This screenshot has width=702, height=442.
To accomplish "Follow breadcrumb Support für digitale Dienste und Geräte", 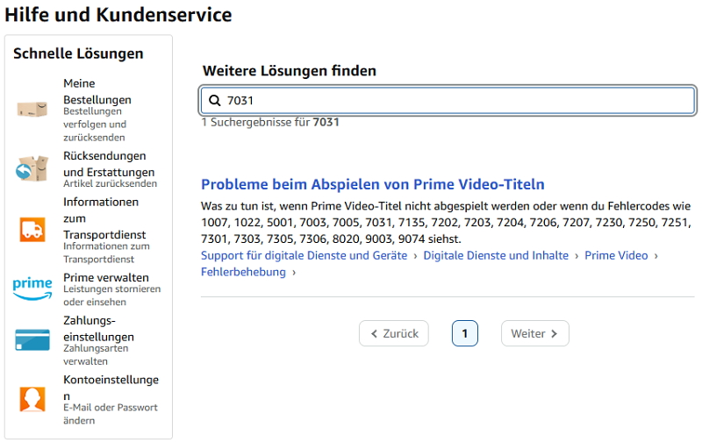I will (x=304, y=255).
